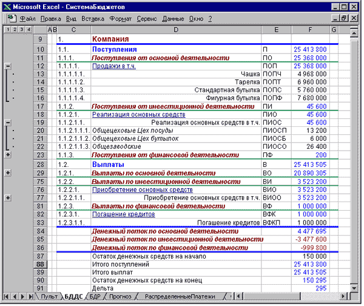This screenshot has height=306, width=364.
Task: Click the vertical split box above the scrollbar
Action: click(354, 28)
